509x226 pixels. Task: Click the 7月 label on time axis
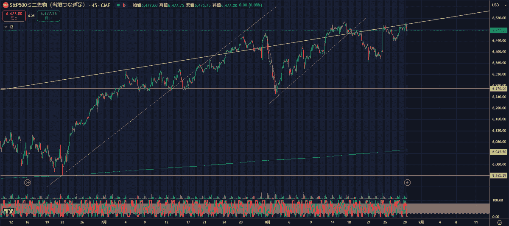point(104,222)
